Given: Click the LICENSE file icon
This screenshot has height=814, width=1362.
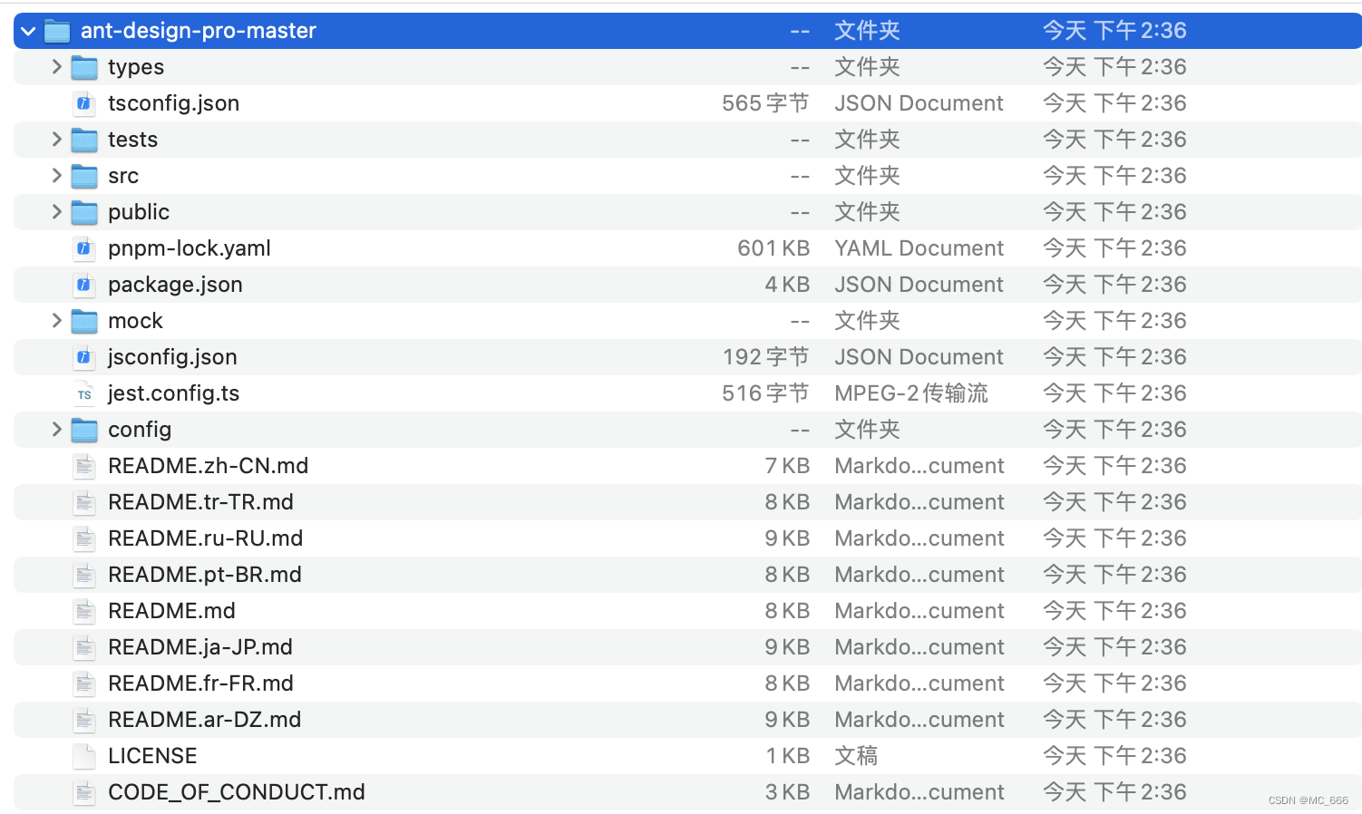Looking at the screenshot, I should [x=84, y=756].
